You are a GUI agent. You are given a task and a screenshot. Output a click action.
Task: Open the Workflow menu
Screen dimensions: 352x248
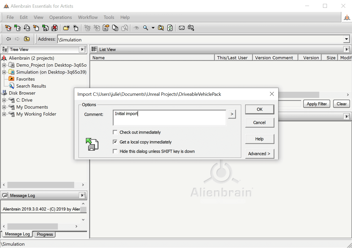click(88, 17)
